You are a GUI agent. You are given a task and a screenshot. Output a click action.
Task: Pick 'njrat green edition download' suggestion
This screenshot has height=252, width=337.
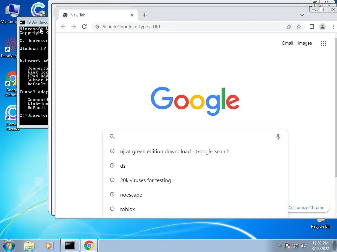coord(195,152)
